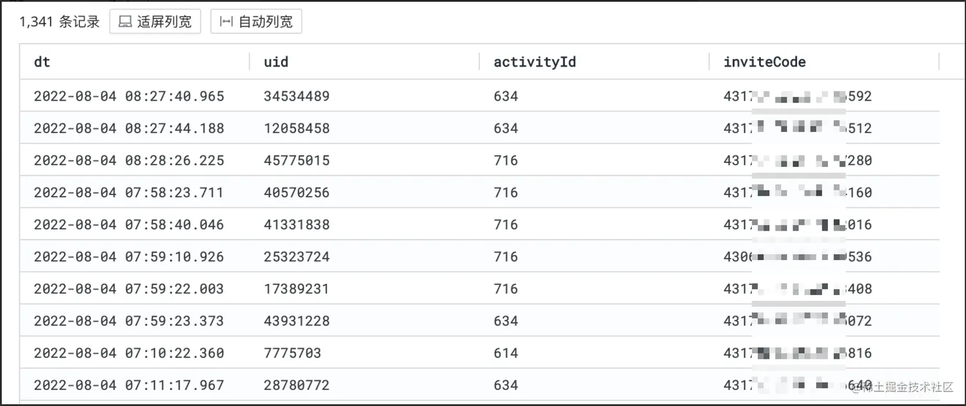Screen dimensions: 966x406
Task: Select the cell containing uid 34534489
Action: [297, 96]
